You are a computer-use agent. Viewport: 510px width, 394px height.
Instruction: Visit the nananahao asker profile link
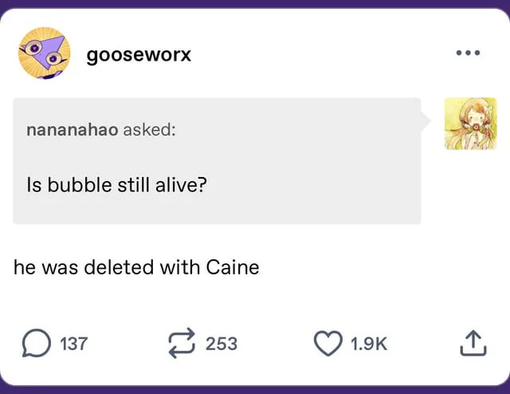73,130
